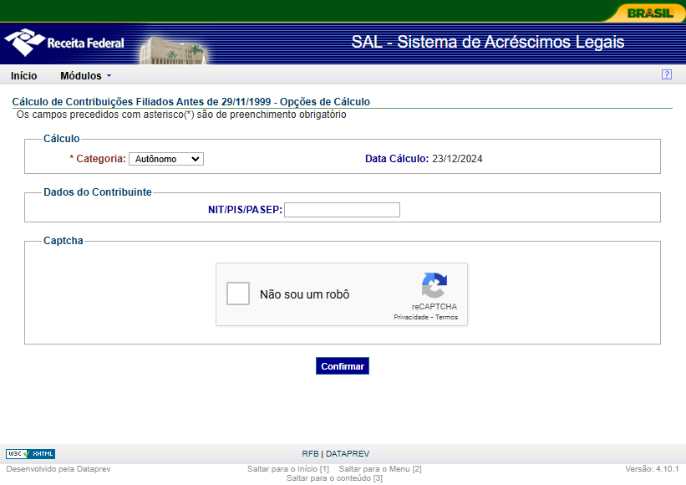The width and height of the screenshot is (686, 485).
Task: Open the help question mark icon
Action: click(x=666, y=74)
